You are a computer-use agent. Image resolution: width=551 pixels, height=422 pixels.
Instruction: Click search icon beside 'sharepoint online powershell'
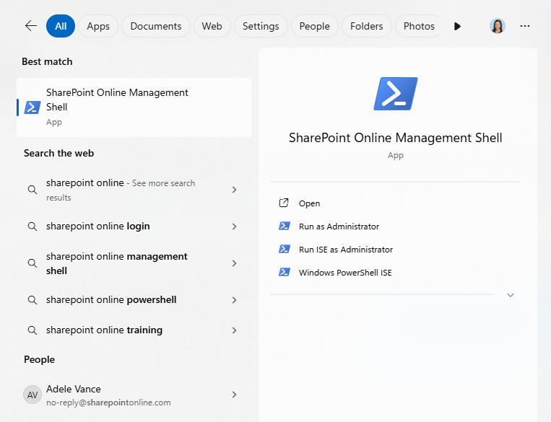pyautogui.click(x=32, y=300)
